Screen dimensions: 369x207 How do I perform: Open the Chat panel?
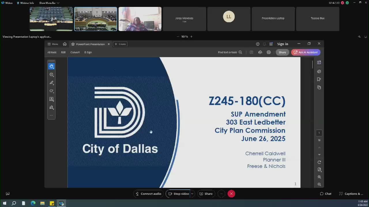tap(325, 194)
